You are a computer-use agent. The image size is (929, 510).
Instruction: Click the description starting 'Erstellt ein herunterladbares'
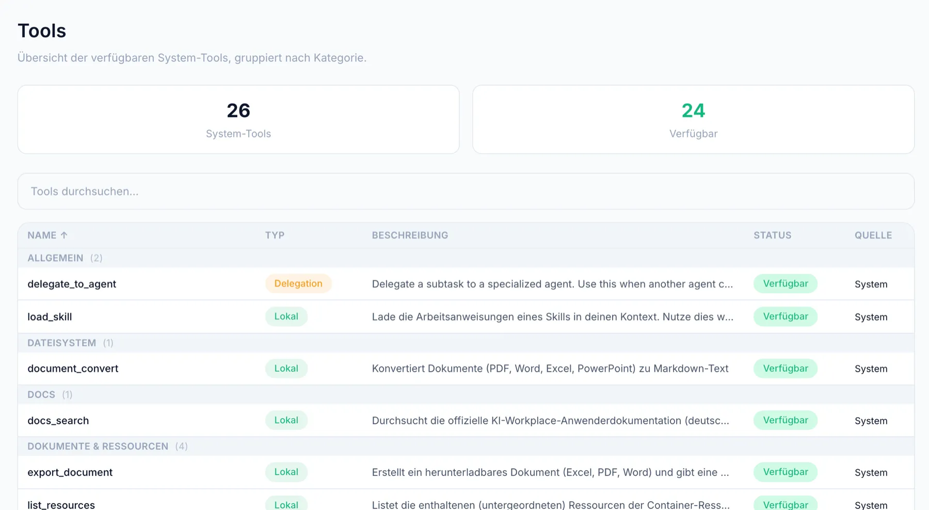point(551,472)
